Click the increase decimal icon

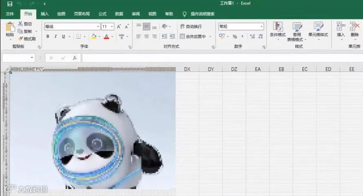[252, 37]
